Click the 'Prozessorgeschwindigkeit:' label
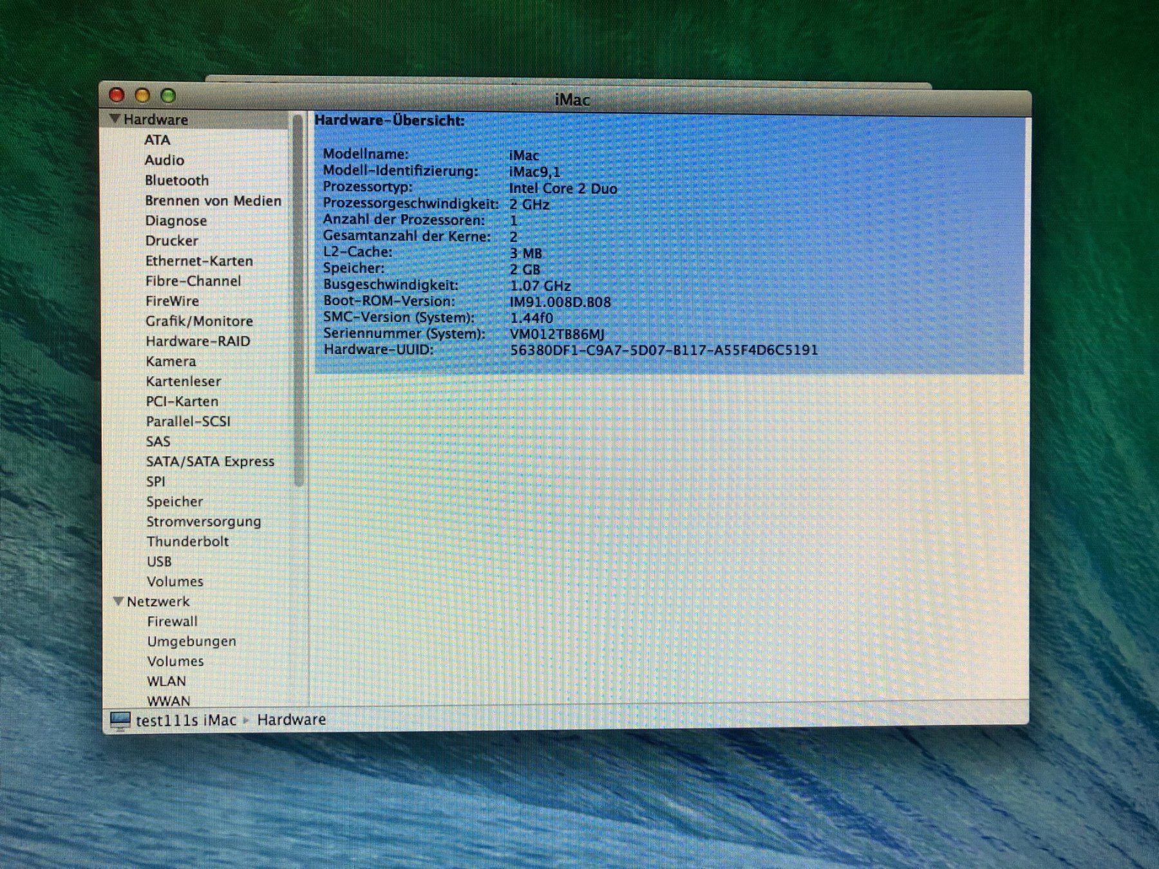 [x=411, y=203]
